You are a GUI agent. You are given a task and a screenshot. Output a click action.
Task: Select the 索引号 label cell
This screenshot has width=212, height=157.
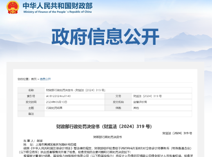click(31, 96)
